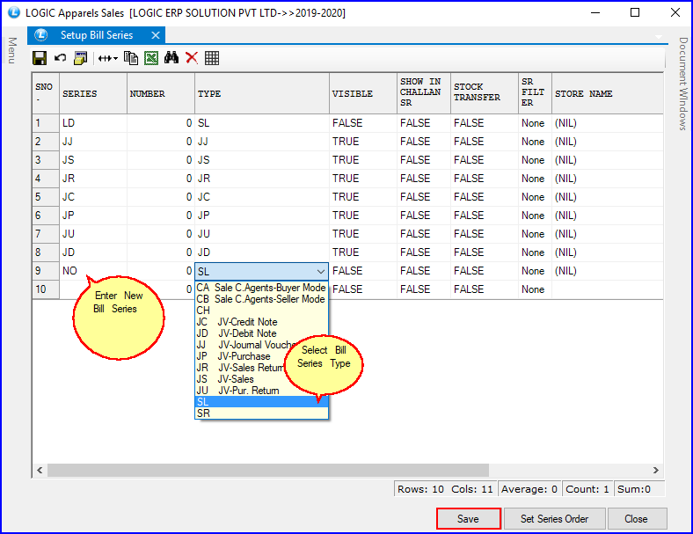Choose CA Sale C.Agents-Buyer Mode from list
The height and width of the screenshot is (534, 693).
[261, 288]
